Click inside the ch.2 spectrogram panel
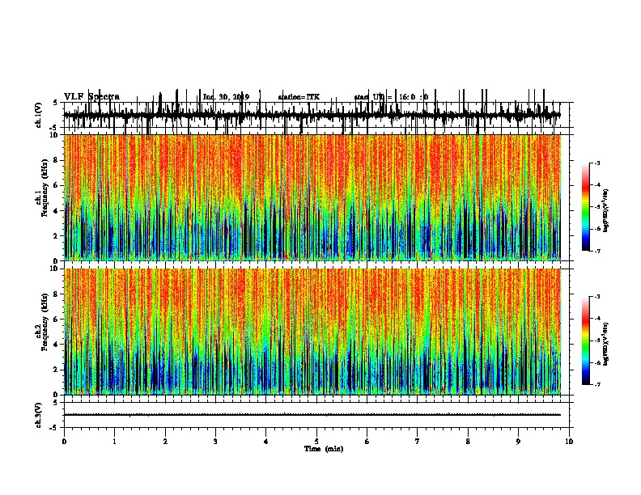641x495 pixels. click(312, 332)
